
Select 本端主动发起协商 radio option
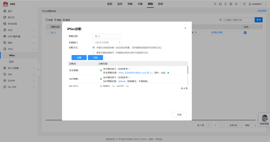[94, 47]
